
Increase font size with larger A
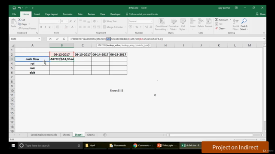(70, 21)
